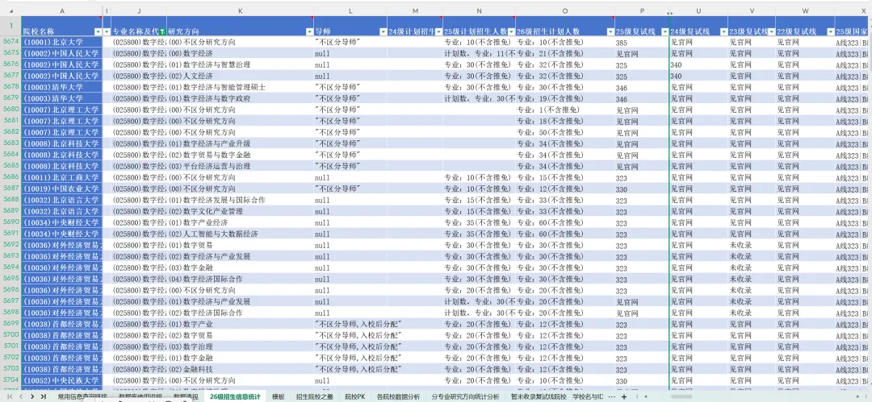The image size is (872, 402).
Task: Select column O header
Action: [x=565, y=10]
